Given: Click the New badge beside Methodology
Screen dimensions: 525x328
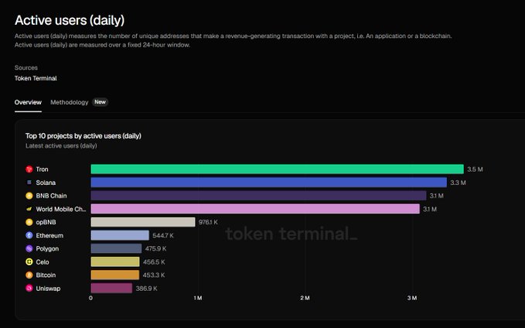Looking at the screenshot, I should click(x=100, y=102).
